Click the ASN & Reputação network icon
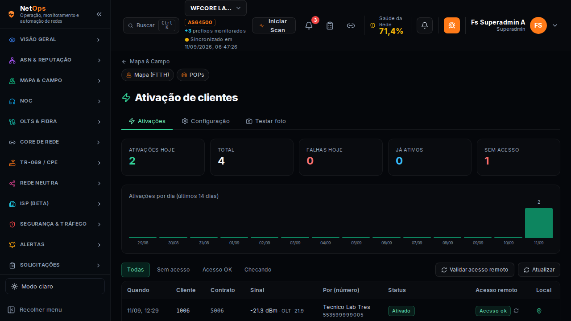 pos(12,60)
